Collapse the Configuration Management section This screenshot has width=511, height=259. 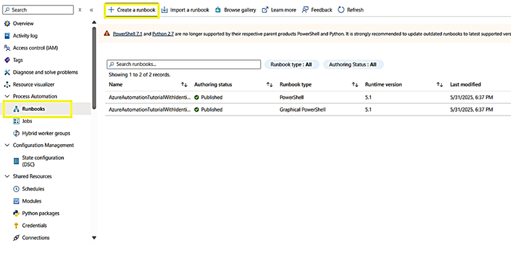[7, 145]
